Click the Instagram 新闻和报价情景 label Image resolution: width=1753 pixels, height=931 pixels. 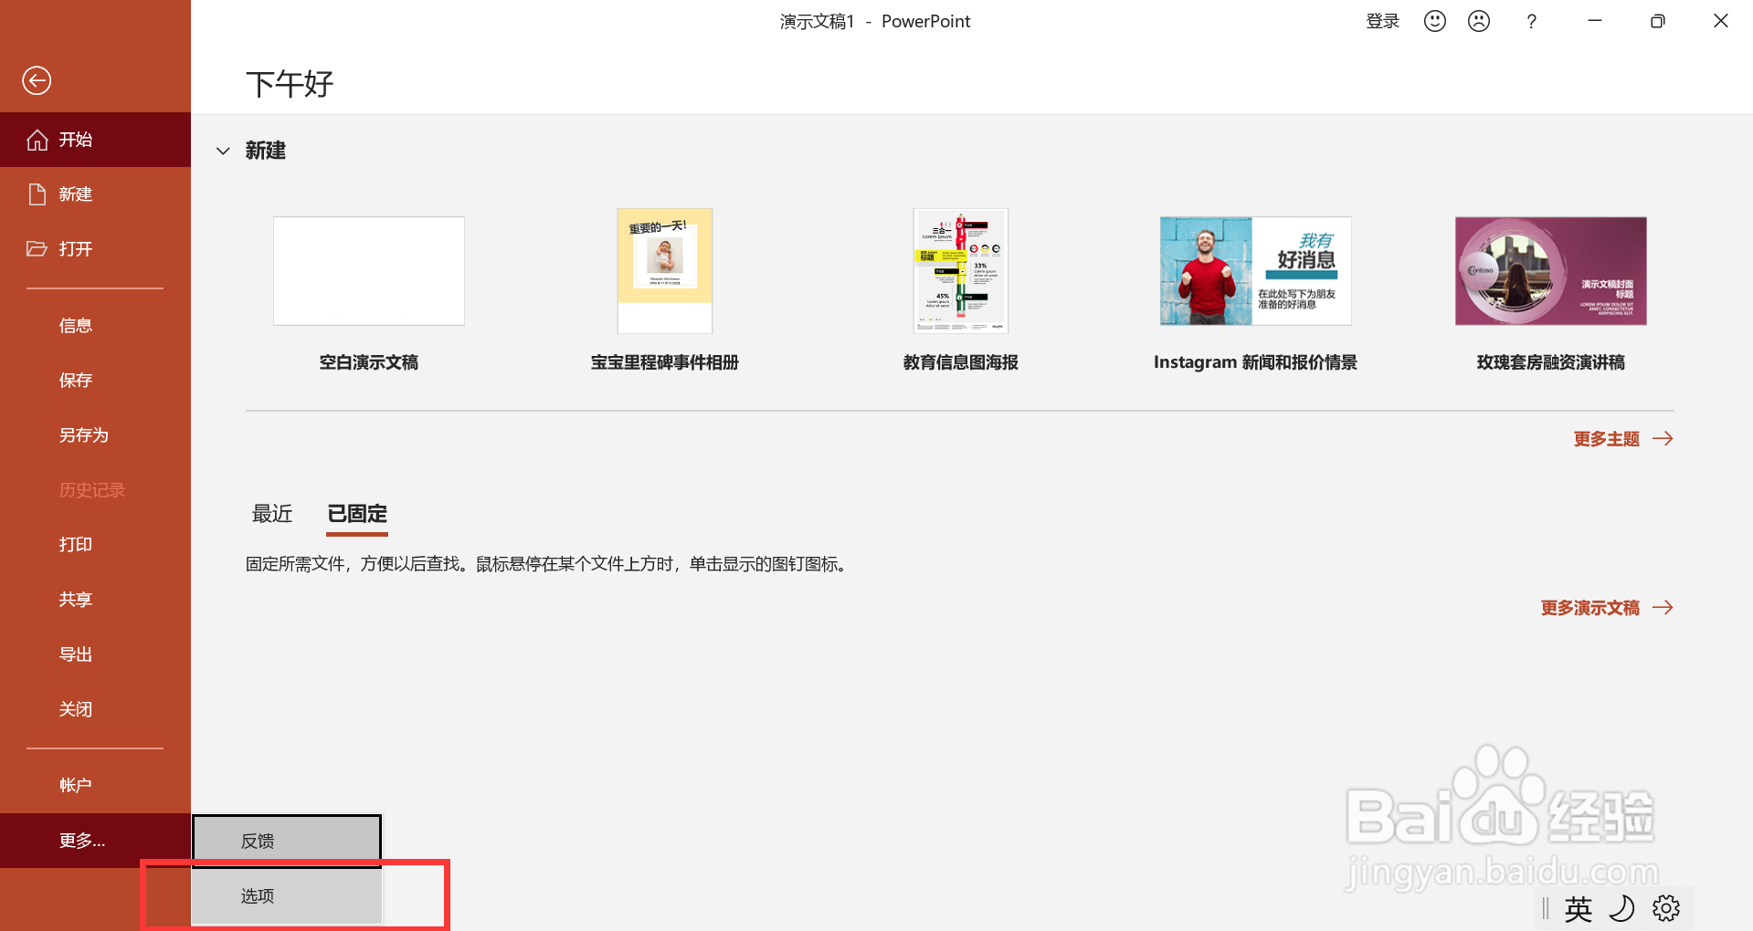1256,362
